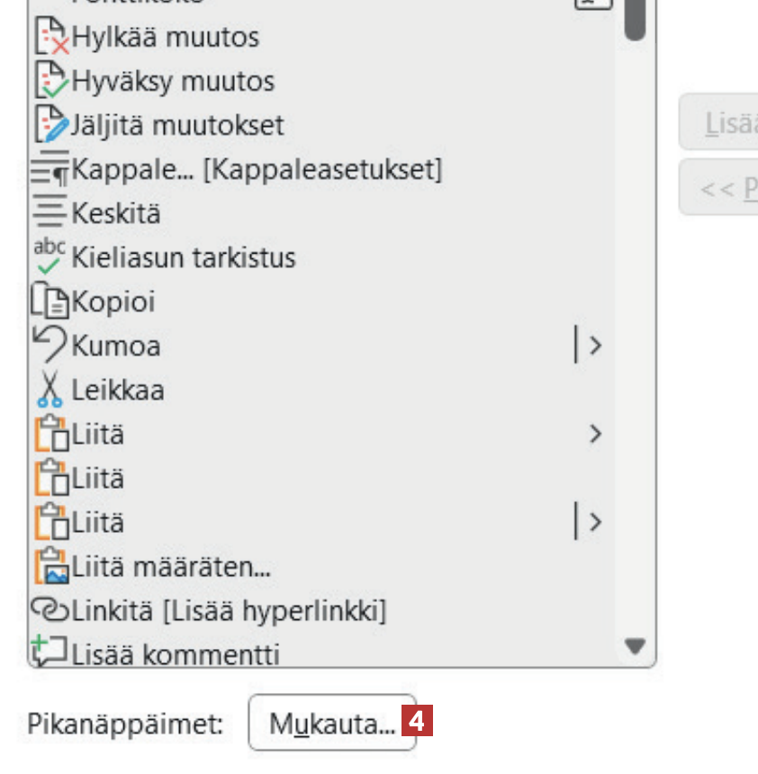Click the Jäljitä muutokset track-changes icon
758x774 pixels.
pos(50,124)
